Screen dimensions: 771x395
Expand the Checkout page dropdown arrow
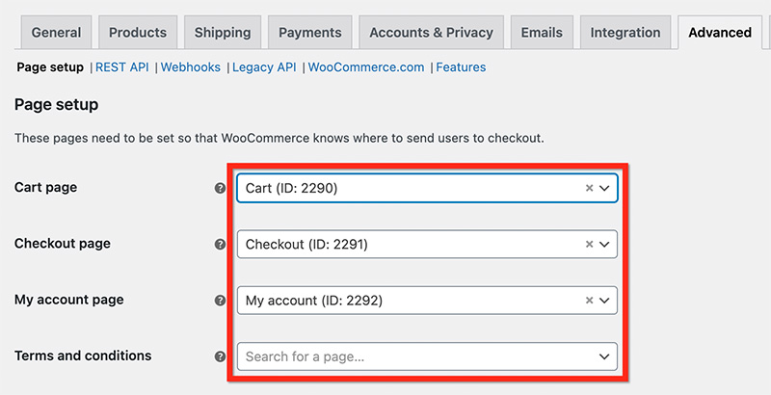[x=605, y=244]
